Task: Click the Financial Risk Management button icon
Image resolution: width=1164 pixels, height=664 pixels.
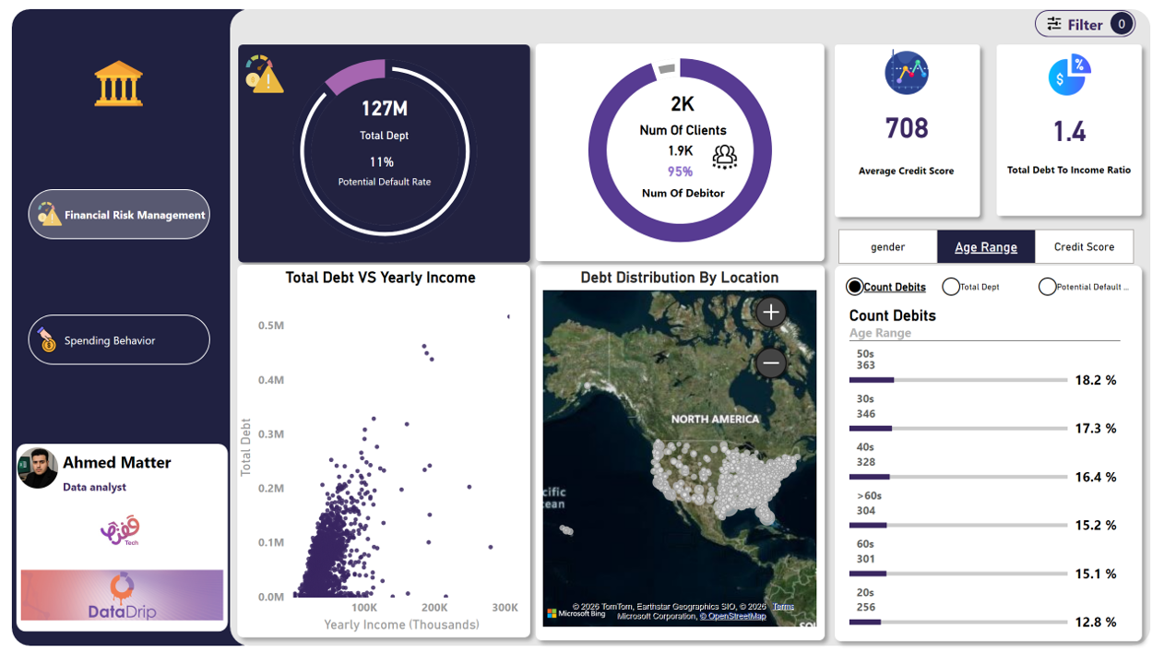Action: tap(48, 214)
